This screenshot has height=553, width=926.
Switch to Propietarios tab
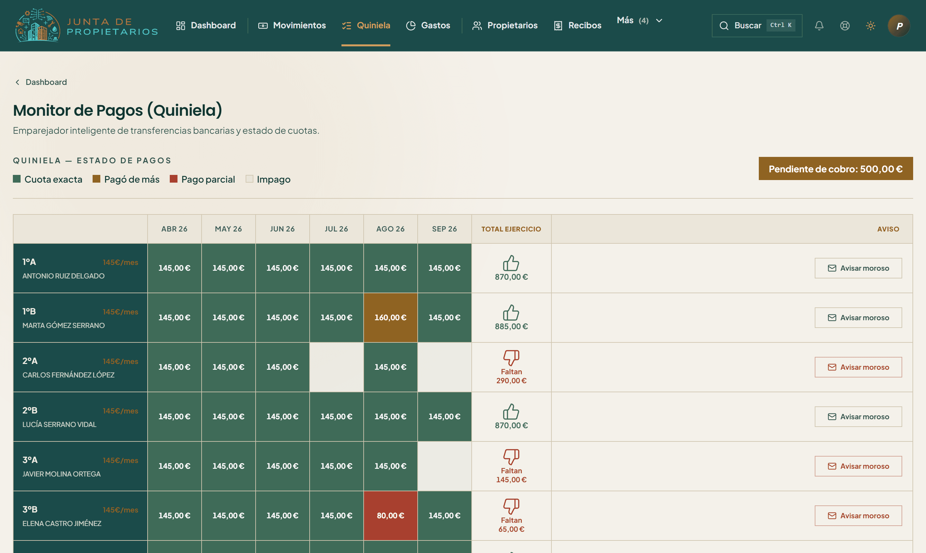(x=504, y=25)
